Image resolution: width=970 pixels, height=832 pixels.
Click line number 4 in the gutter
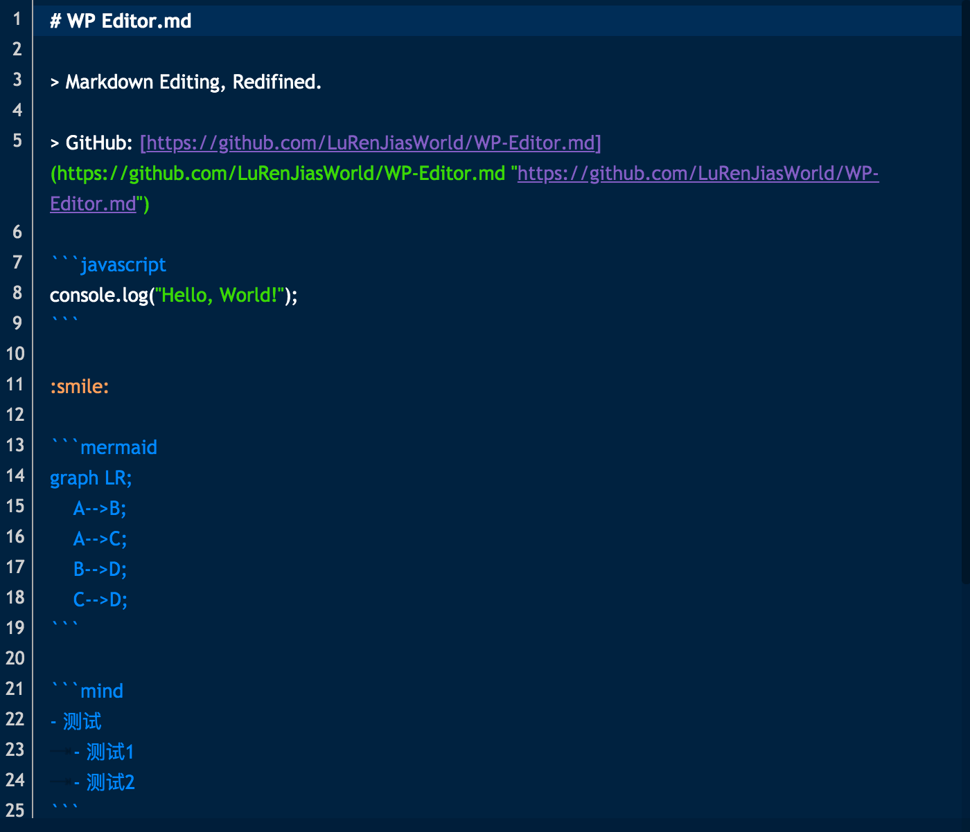click(17, 110)
